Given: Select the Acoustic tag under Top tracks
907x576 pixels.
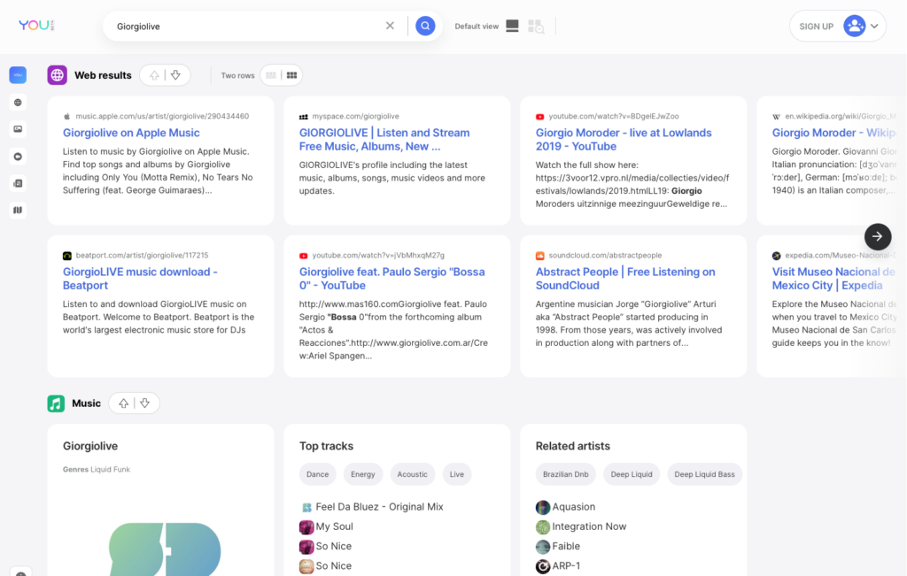Looking at the screenshot, I should click(413, 474).
